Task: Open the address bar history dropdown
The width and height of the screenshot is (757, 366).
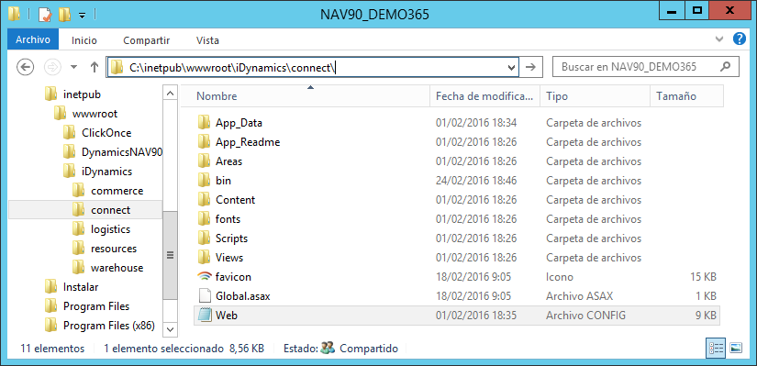Action: pyautogui.click(x=511, y=68)
